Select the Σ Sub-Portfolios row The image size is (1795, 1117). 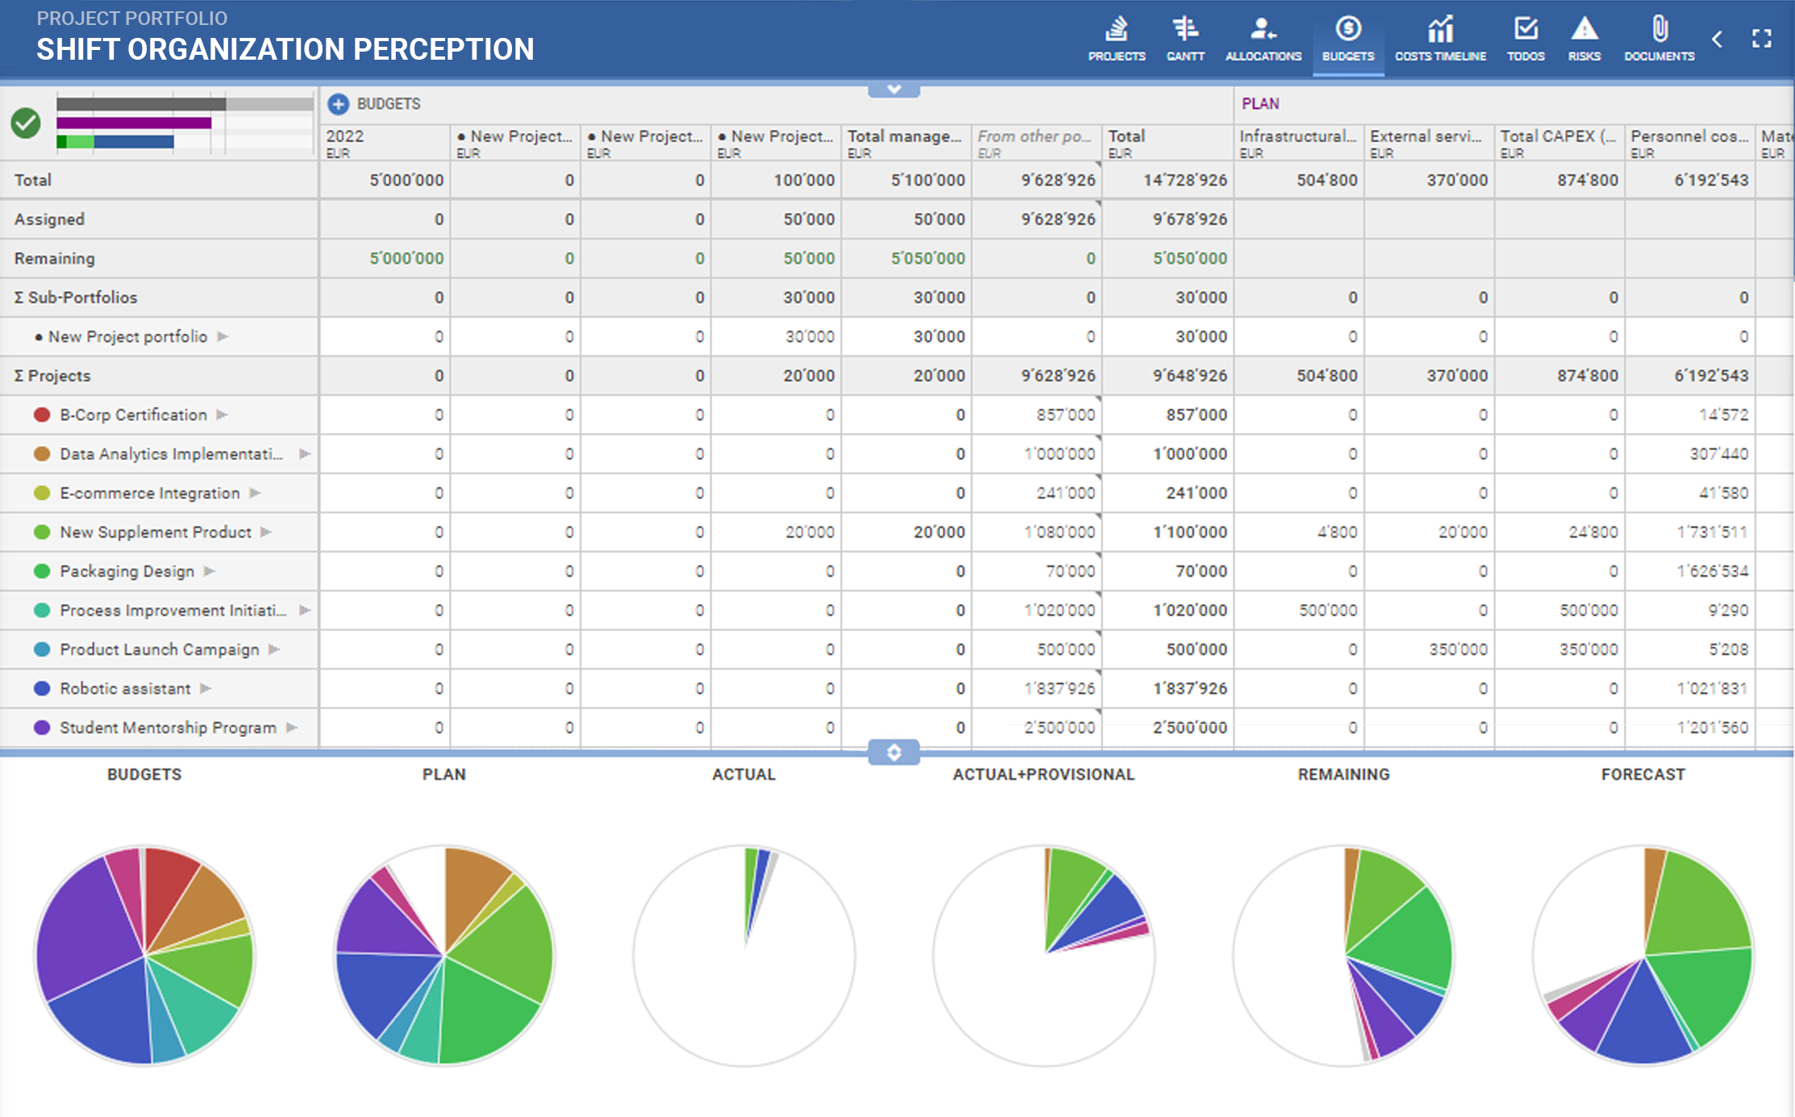[x=895, y=298]
